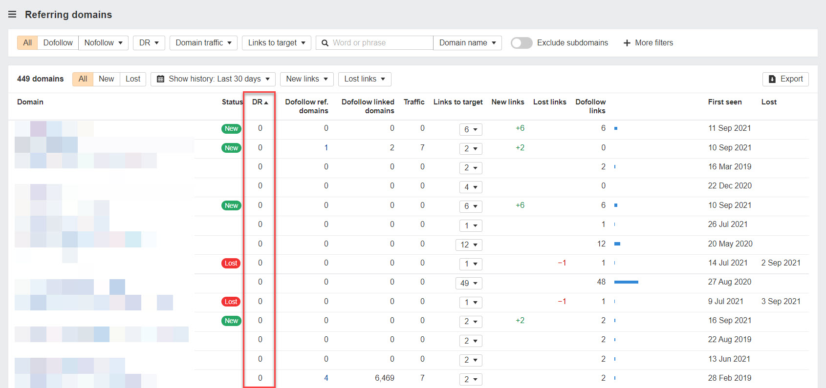
Task: Click the DR column sort arrow
Action: coord(266,102)
